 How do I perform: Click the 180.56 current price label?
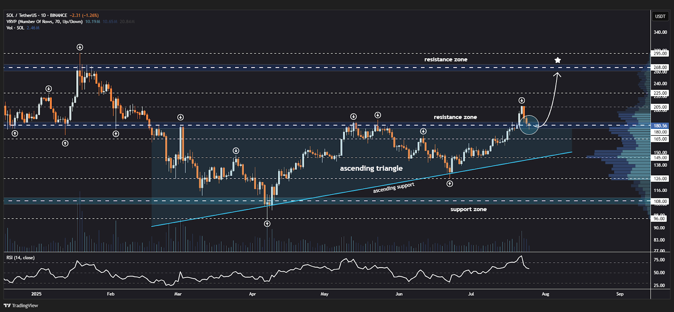(660, 125)
